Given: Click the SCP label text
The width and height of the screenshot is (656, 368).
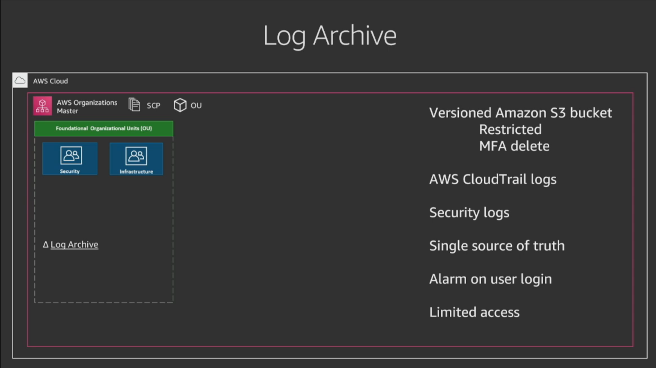Looking at the screenshot, I should pos(153,105).
